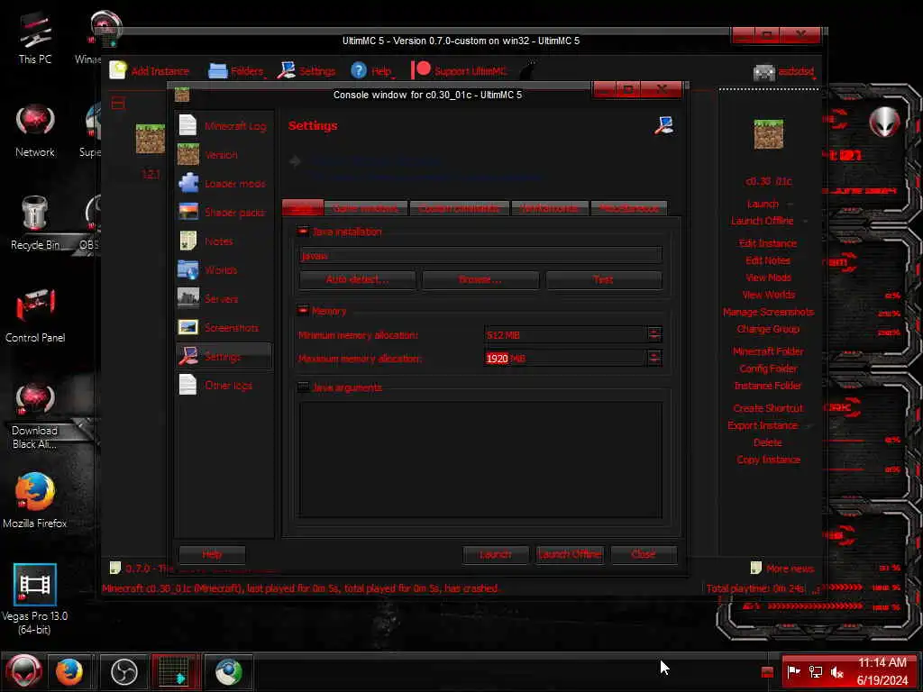The width and height of the screenshot is (923, 692).
Task: Open the Screenshots picture icon
Action: [188, 327]
